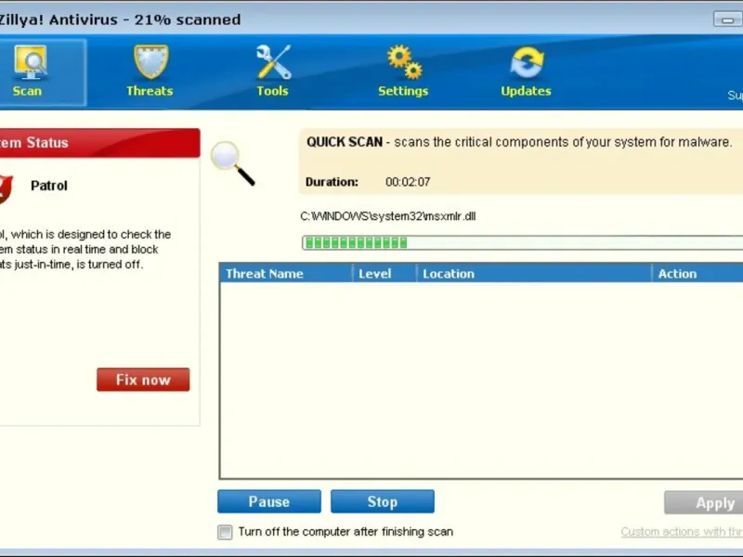
Task: Select the Scan tab label
Action: pos(27,91)
